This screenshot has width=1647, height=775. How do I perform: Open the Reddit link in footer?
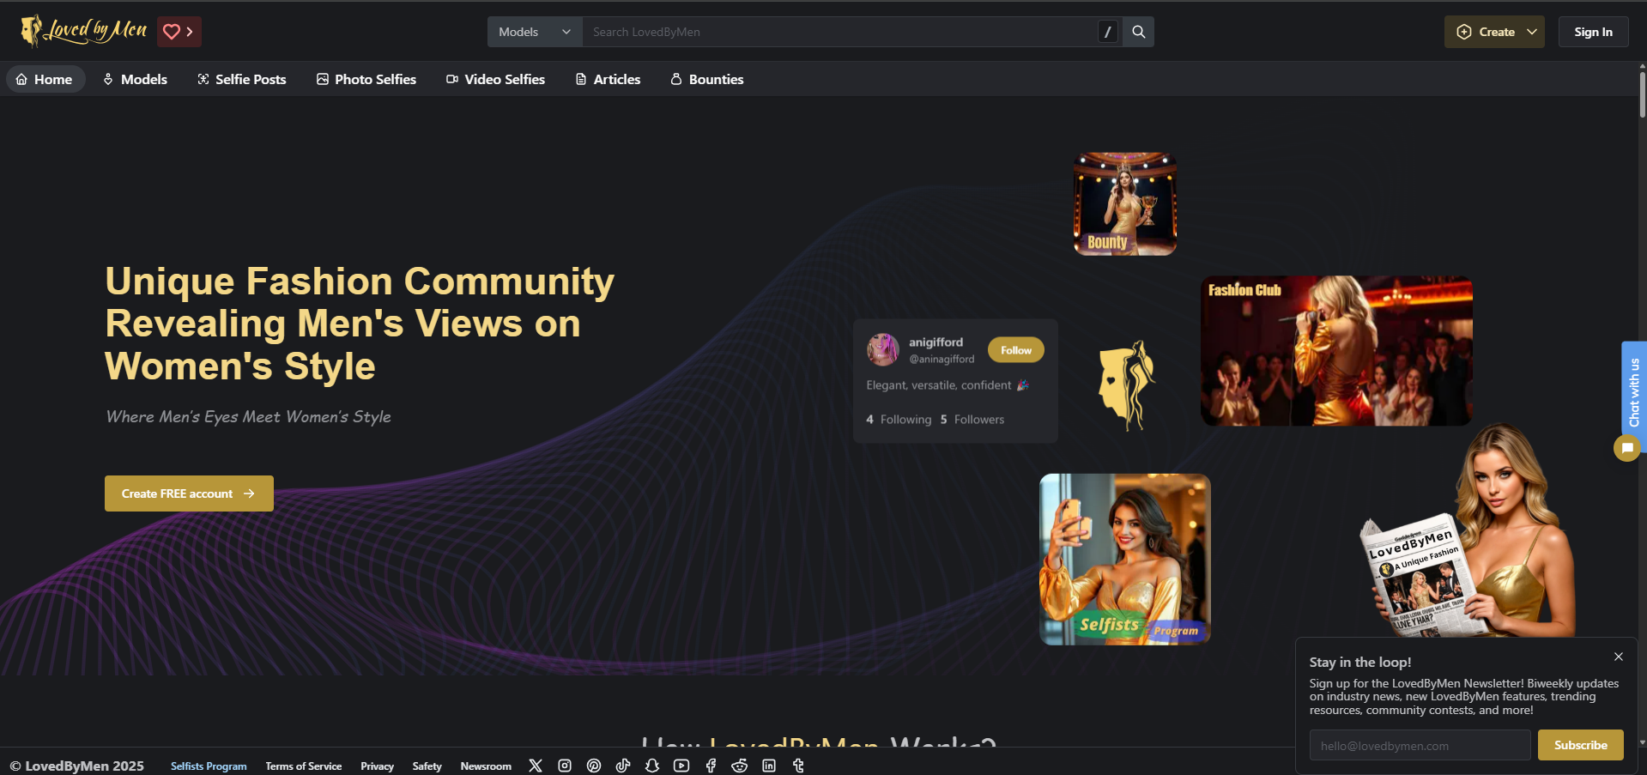740,766
